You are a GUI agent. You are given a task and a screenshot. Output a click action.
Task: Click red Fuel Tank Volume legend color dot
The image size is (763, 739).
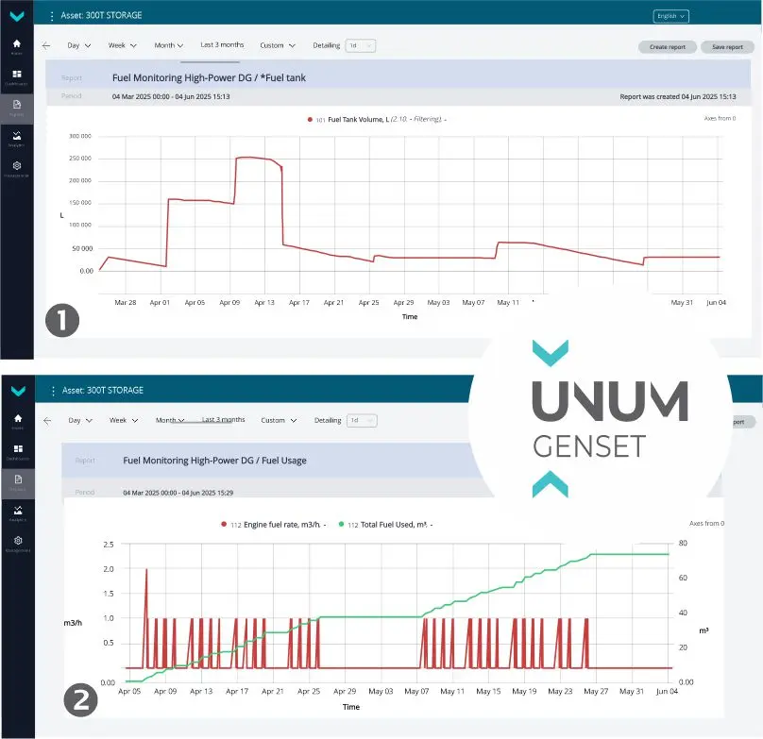click(309, 120)
